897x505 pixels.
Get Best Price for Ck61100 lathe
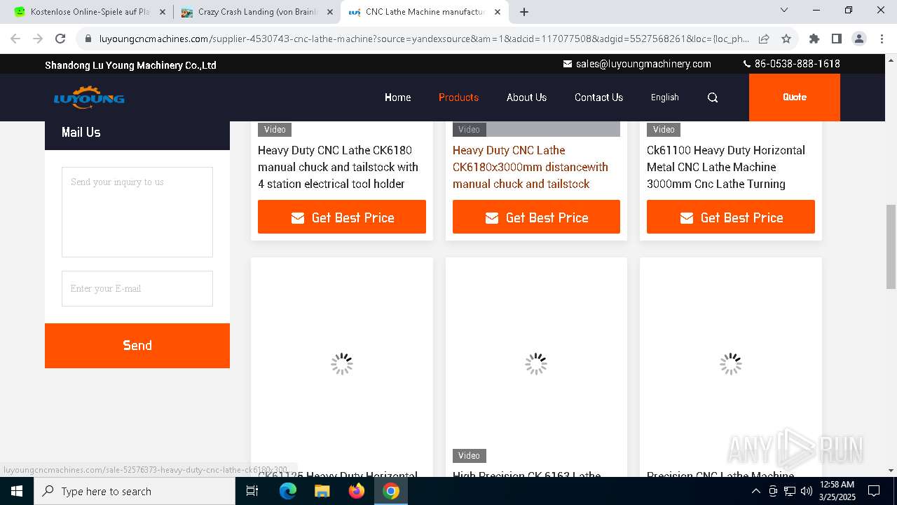click(x=731, y=217)
